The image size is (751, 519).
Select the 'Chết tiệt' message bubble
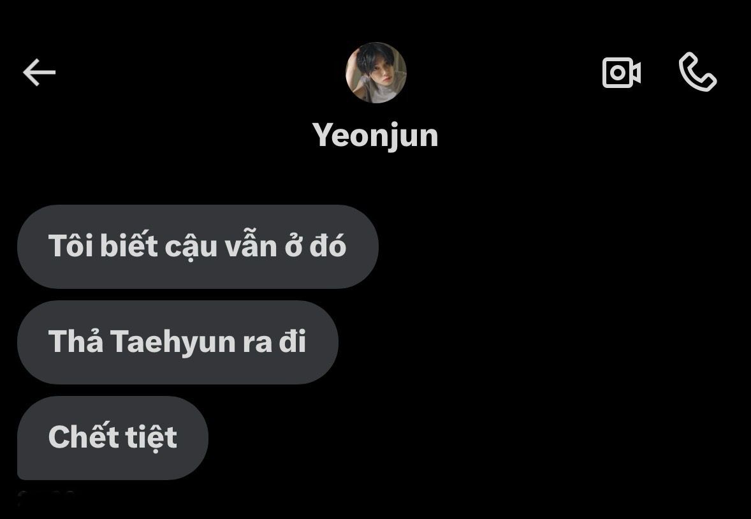(113, 437)
